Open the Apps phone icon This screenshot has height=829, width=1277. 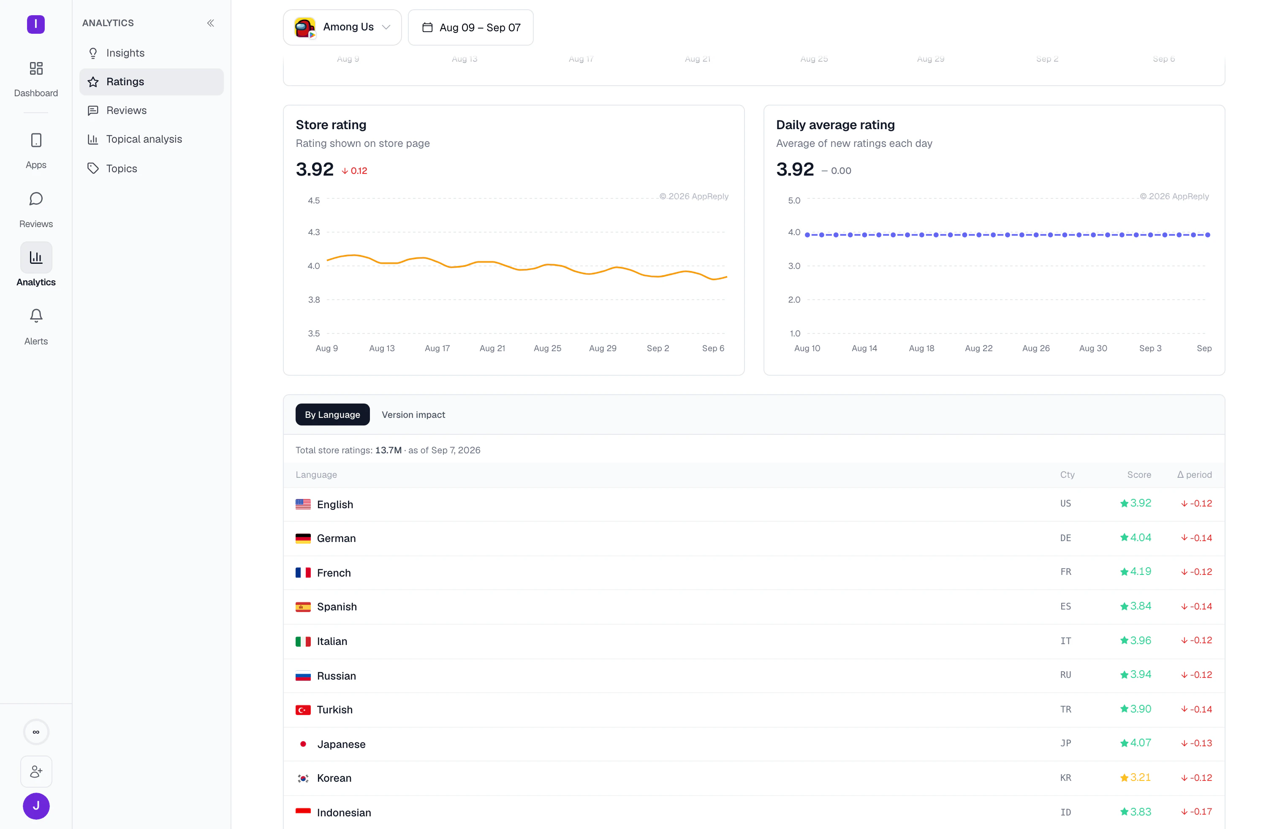coord(36,141)
